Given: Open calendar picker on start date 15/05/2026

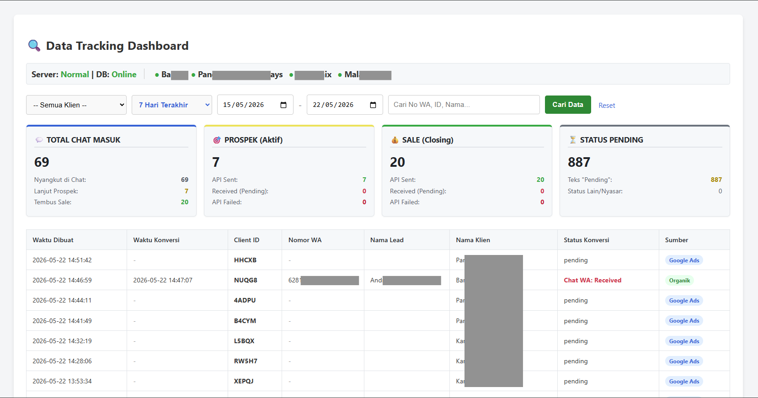Looking at the screenshot, I should 283,105.
